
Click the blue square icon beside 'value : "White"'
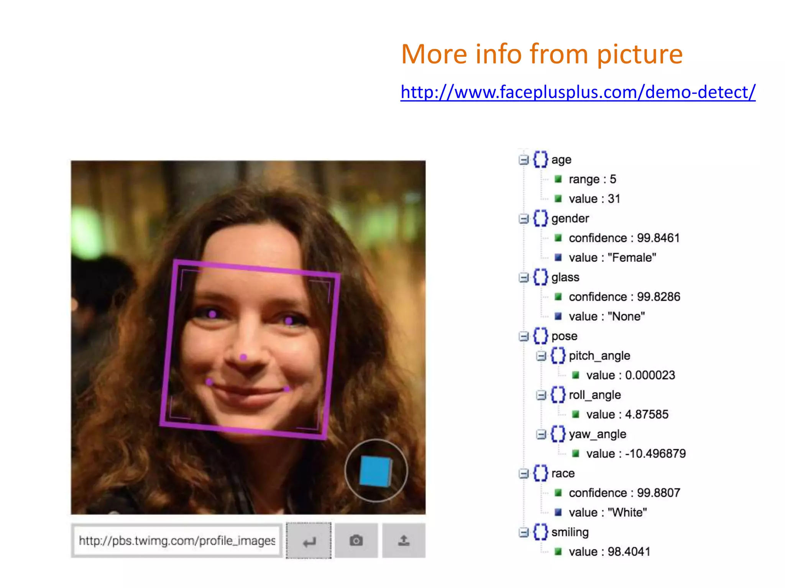tap(558, 513)
